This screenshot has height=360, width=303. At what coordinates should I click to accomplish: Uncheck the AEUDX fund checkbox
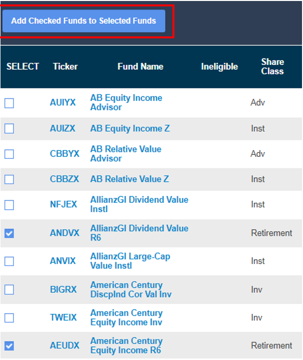(x=9, y=346)
